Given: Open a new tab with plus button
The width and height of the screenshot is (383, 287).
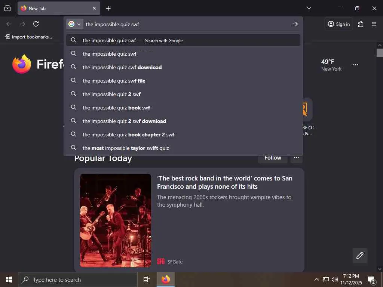Looking at the screenshot, I should coord(108,9).
